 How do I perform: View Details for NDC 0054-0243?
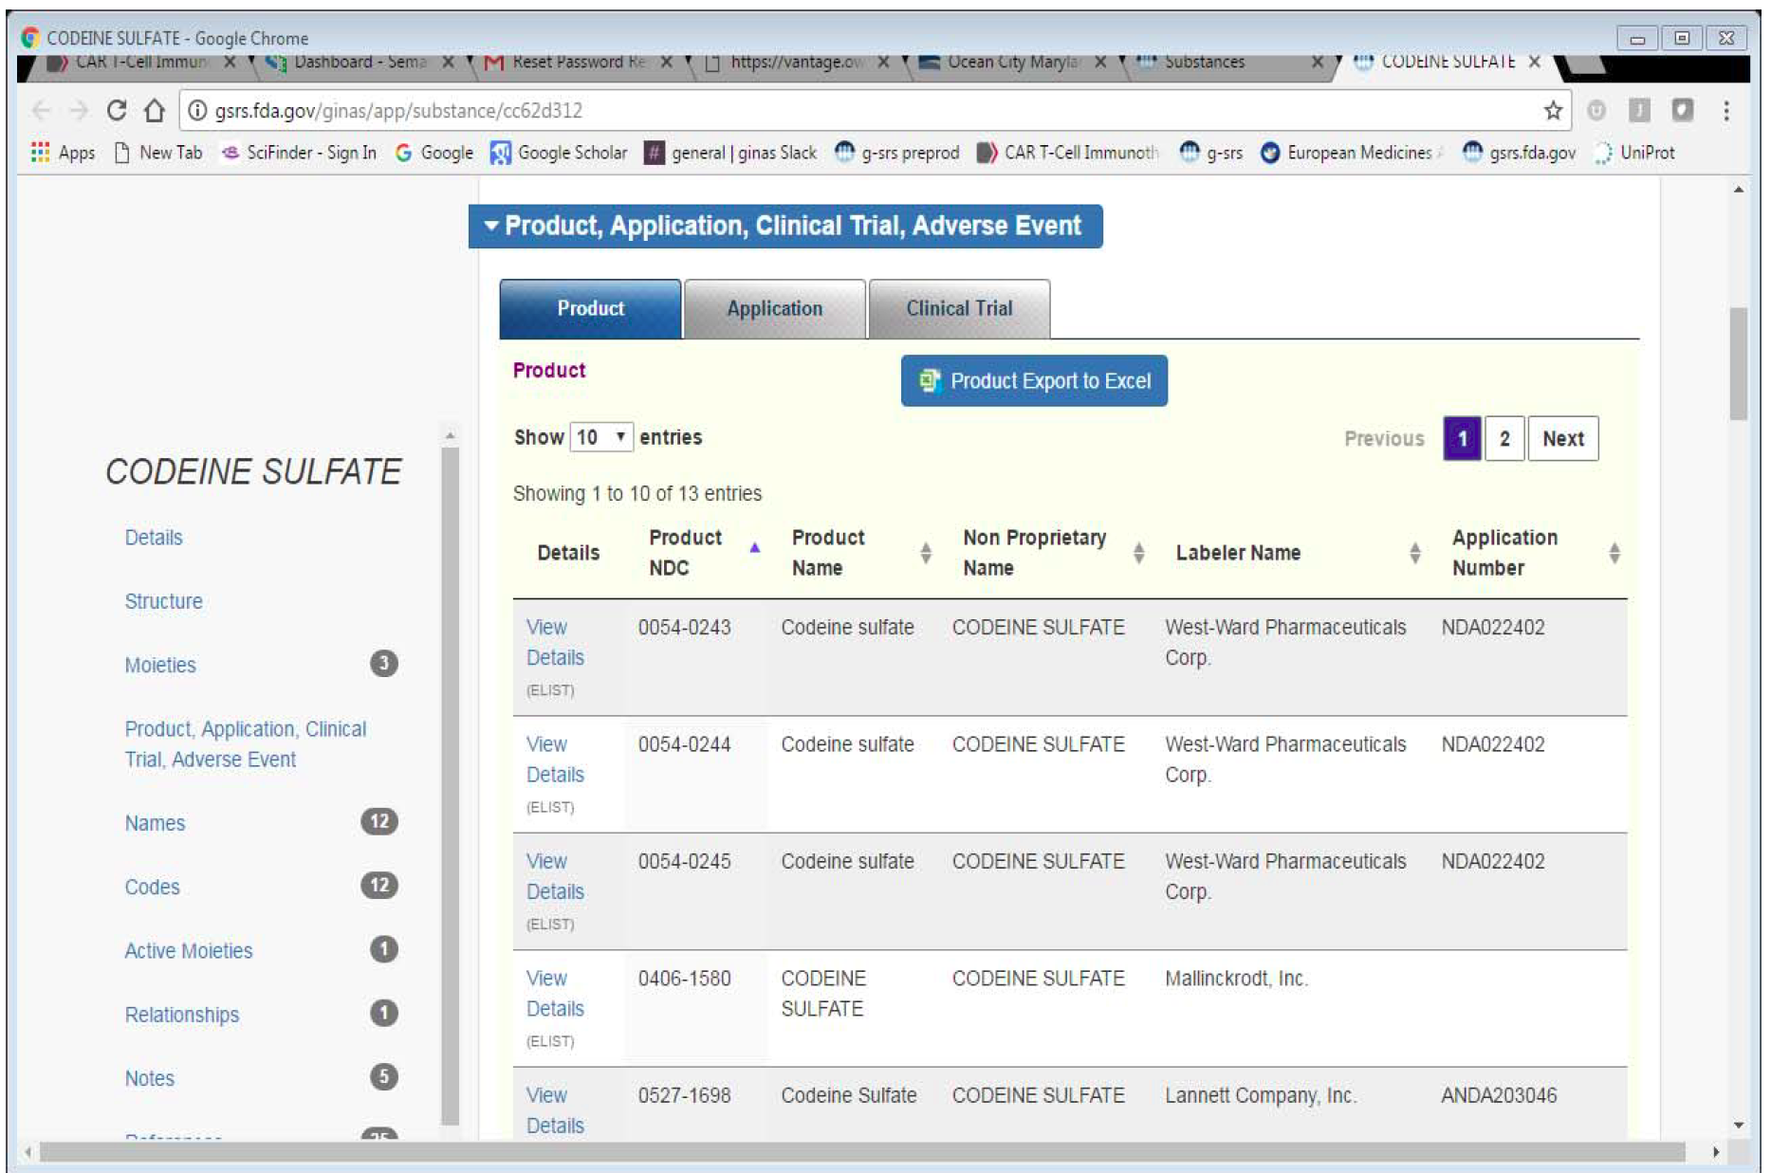tap(555, 642)
